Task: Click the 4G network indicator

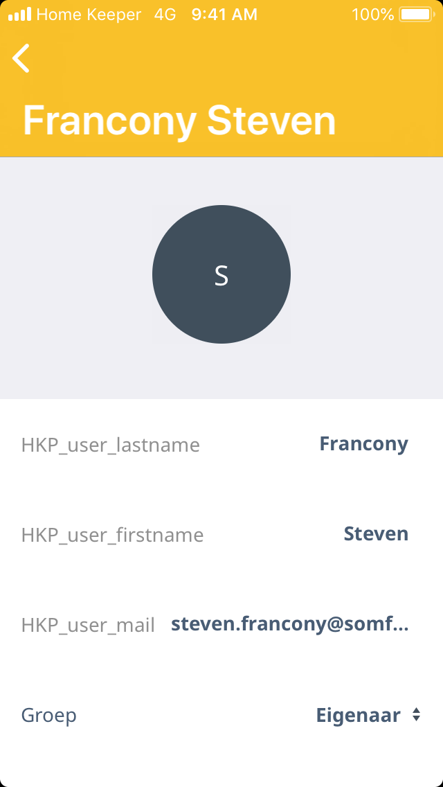Action: (165, 14)
